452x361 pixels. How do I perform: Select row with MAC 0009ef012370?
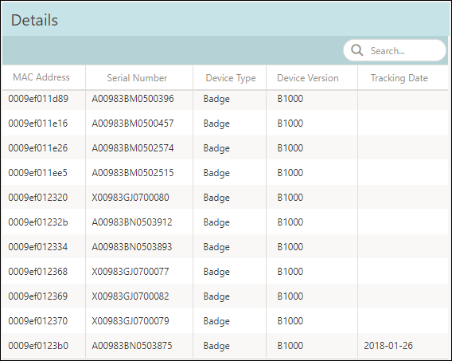pyautogui.click(x=225, y=321)
